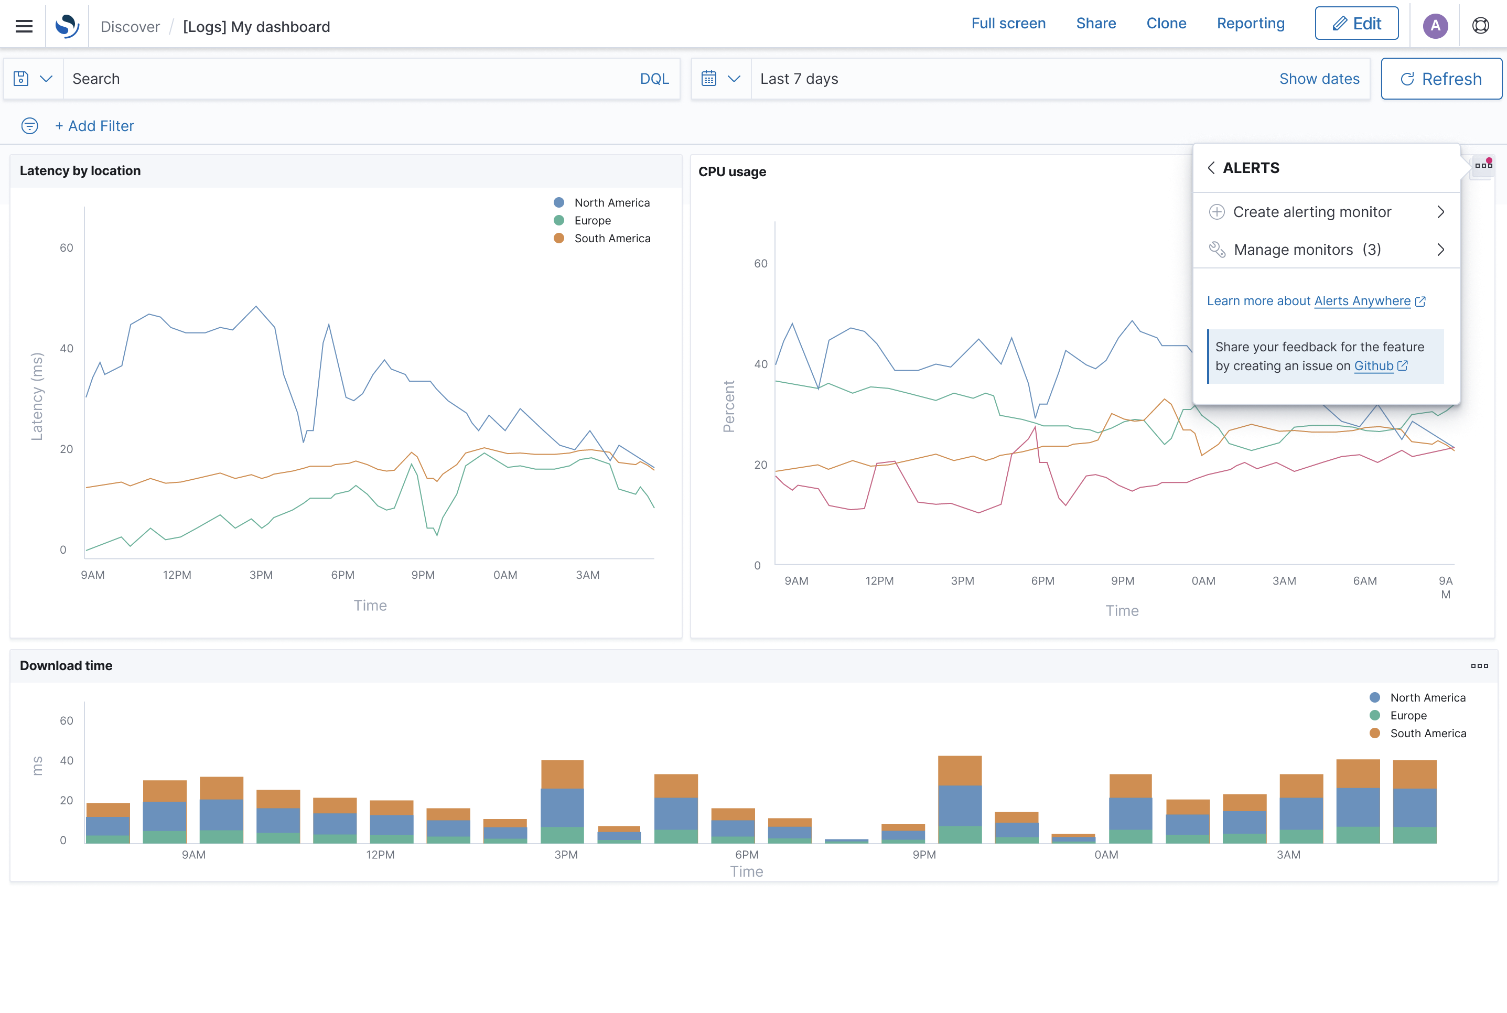Select Manage monitors (3)
1507x1013 pixels.
click(1327, 250)
